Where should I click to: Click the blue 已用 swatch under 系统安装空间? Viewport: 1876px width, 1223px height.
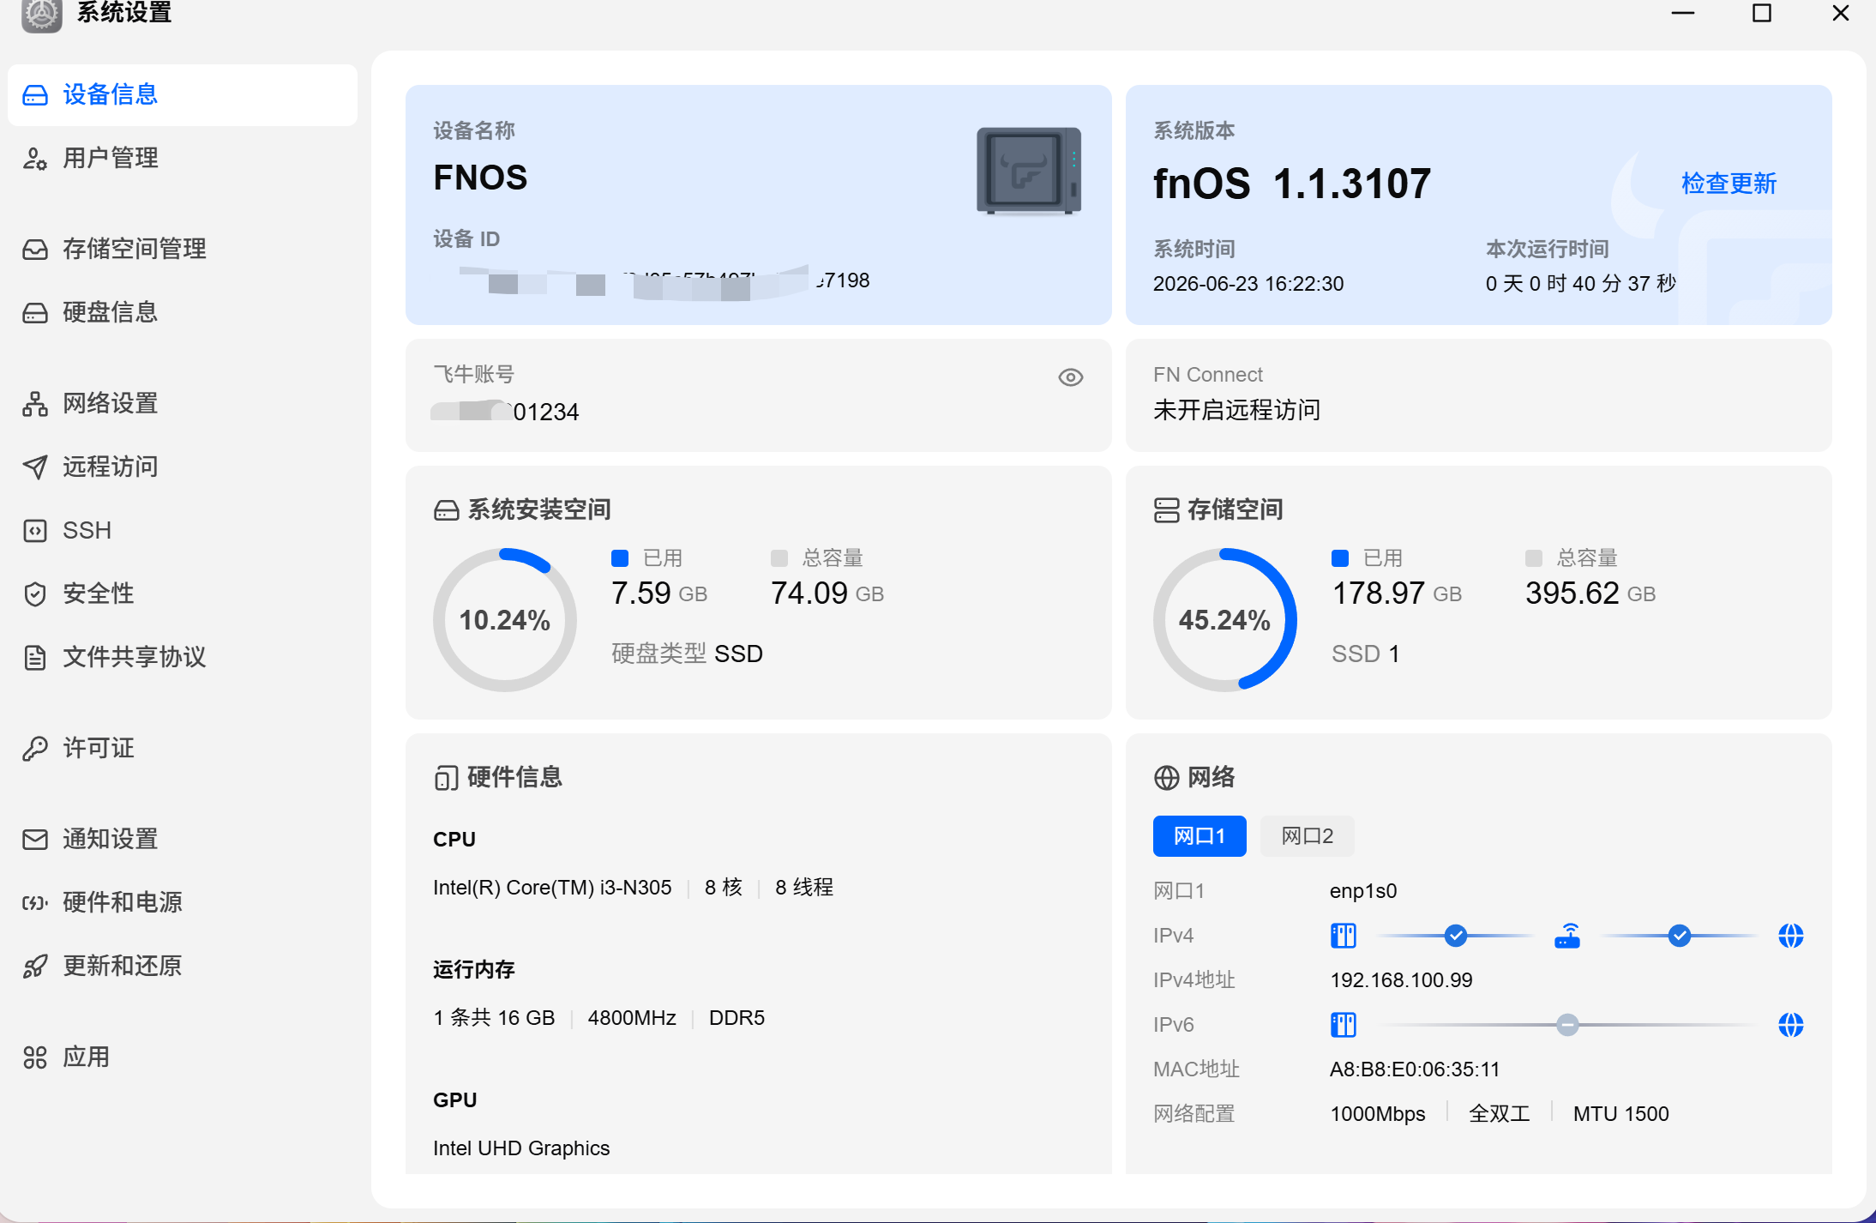[620, 558]
